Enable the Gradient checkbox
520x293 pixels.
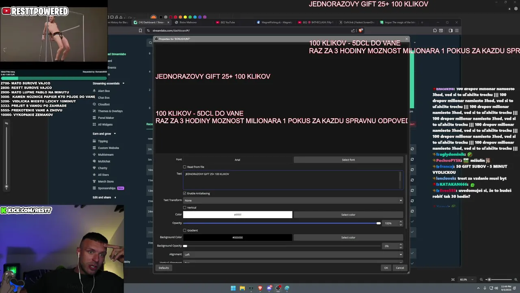pos(185,230)
